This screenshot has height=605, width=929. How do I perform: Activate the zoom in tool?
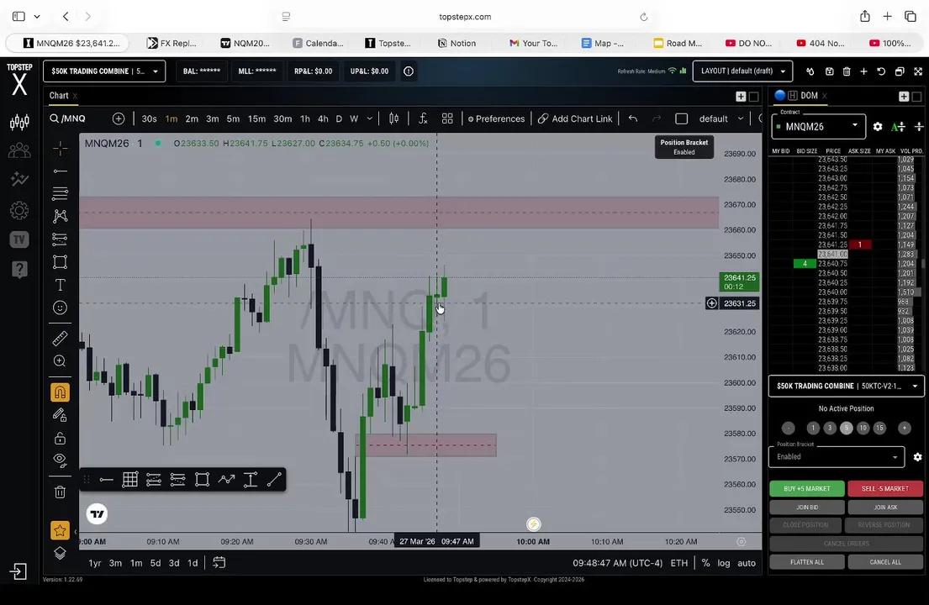click(x=60, y=361)
